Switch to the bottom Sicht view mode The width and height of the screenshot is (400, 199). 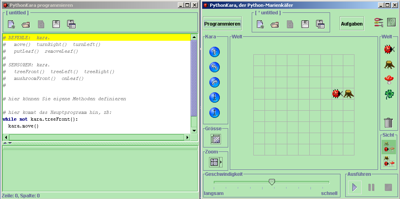click(389, 161)
